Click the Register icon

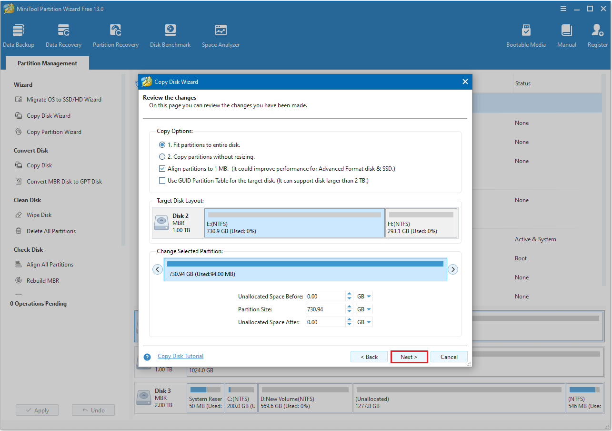click(597, 35)
